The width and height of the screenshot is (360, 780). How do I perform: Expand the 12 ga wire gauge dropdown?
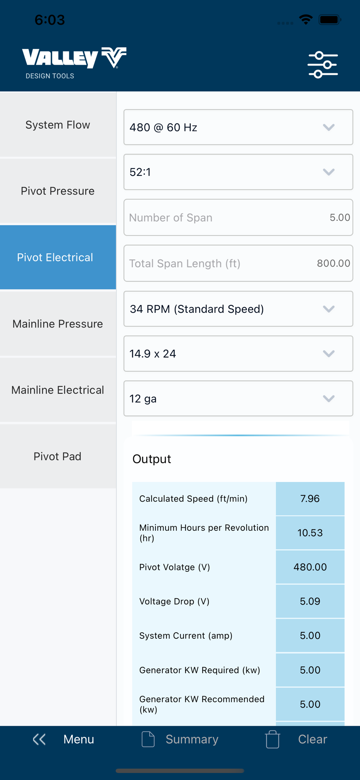pyautogui.click(x=238, y=399)
